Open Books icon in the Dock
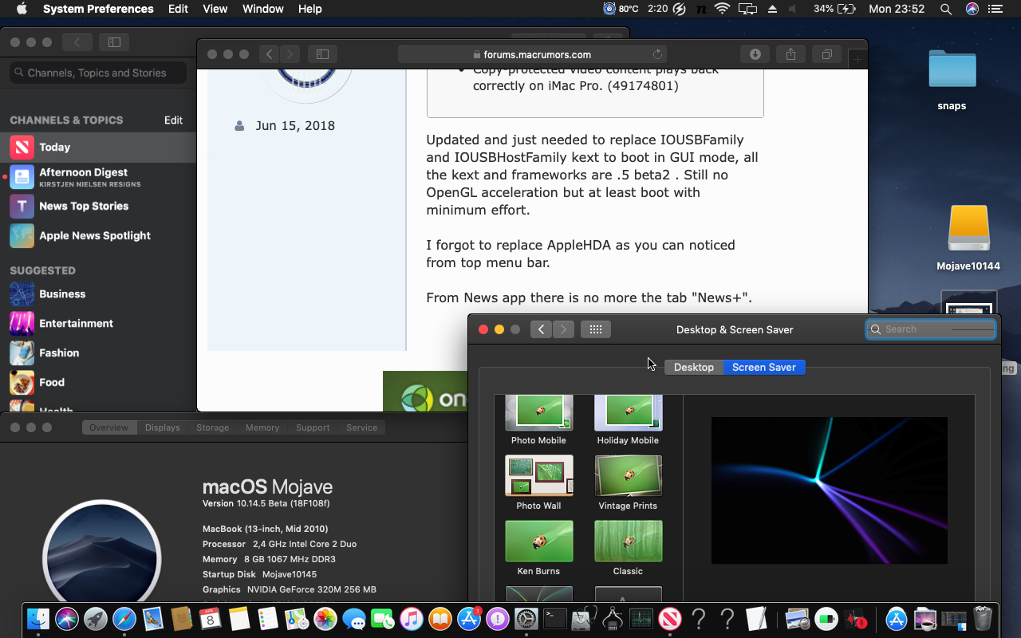Viewport: 1021px width, 638px height. (440, 619)
